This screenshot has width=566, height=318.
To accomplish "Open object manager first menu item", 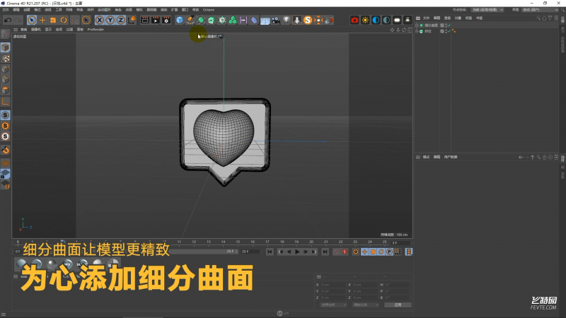I will click(427, 18).
